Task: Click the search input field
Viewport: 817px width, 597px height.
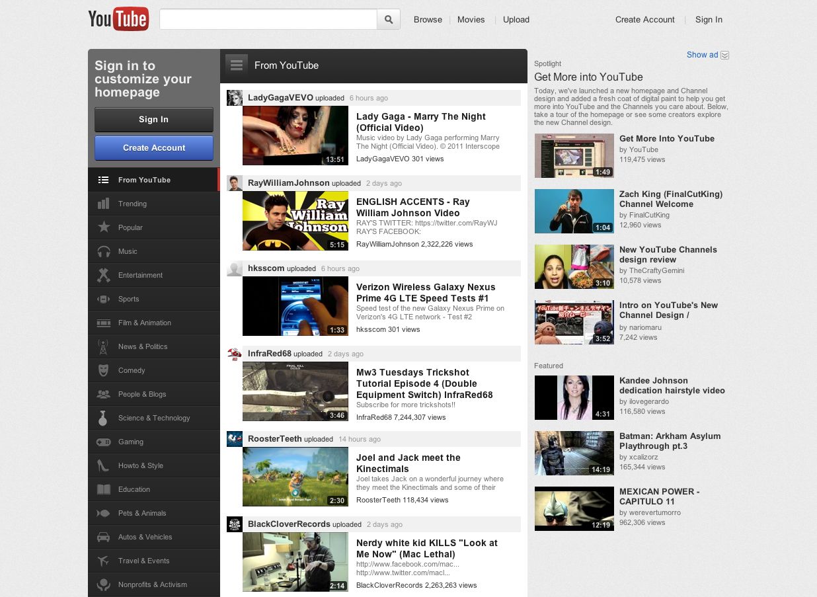Action: point(268,20)
